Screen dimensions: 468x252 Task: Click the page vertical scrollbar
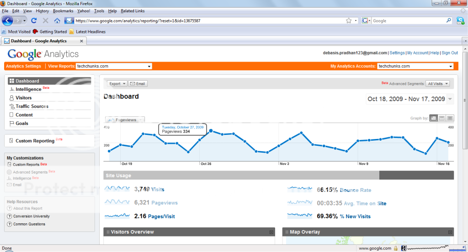[465, 101]
